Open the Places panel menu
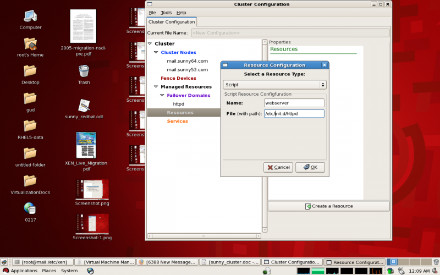Viewport: 440px width, 275px height. (x=49, y=271)
